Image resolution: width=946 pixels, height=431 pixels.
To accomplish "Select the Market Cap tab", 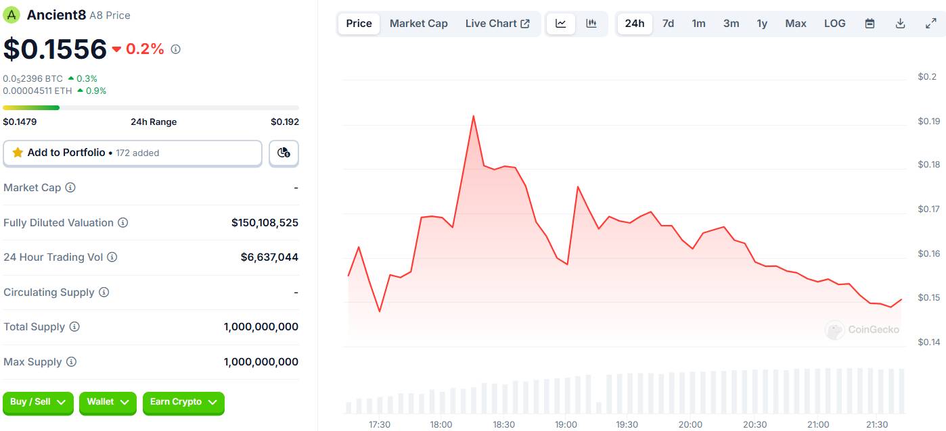I will (419, 24).
